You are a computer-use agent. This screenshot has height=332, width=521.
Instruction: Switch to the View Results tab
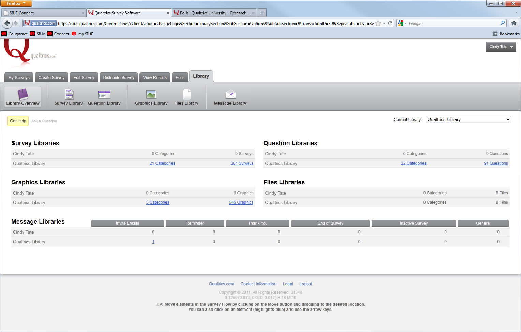[x=155, y=78]
